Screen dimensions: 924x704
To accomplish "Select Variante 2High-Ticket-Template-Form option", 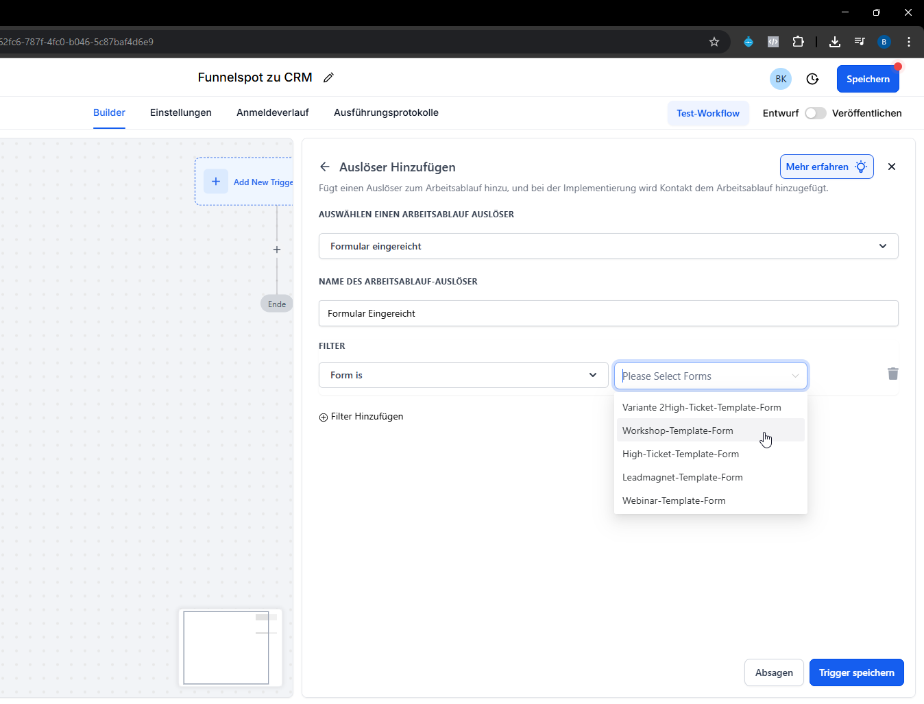I will pos(711,407).
